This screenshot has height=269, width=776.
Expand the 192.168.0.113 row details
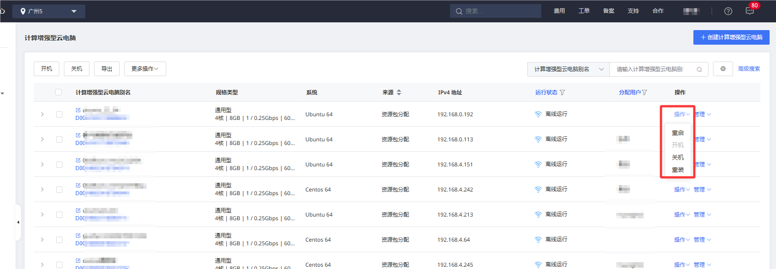pos(42,140)
